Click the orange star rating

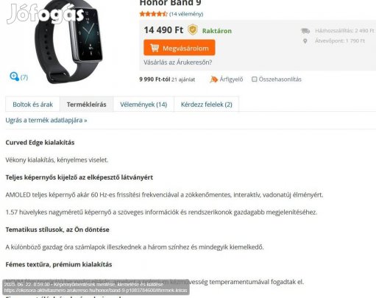(x=153, y=14)
